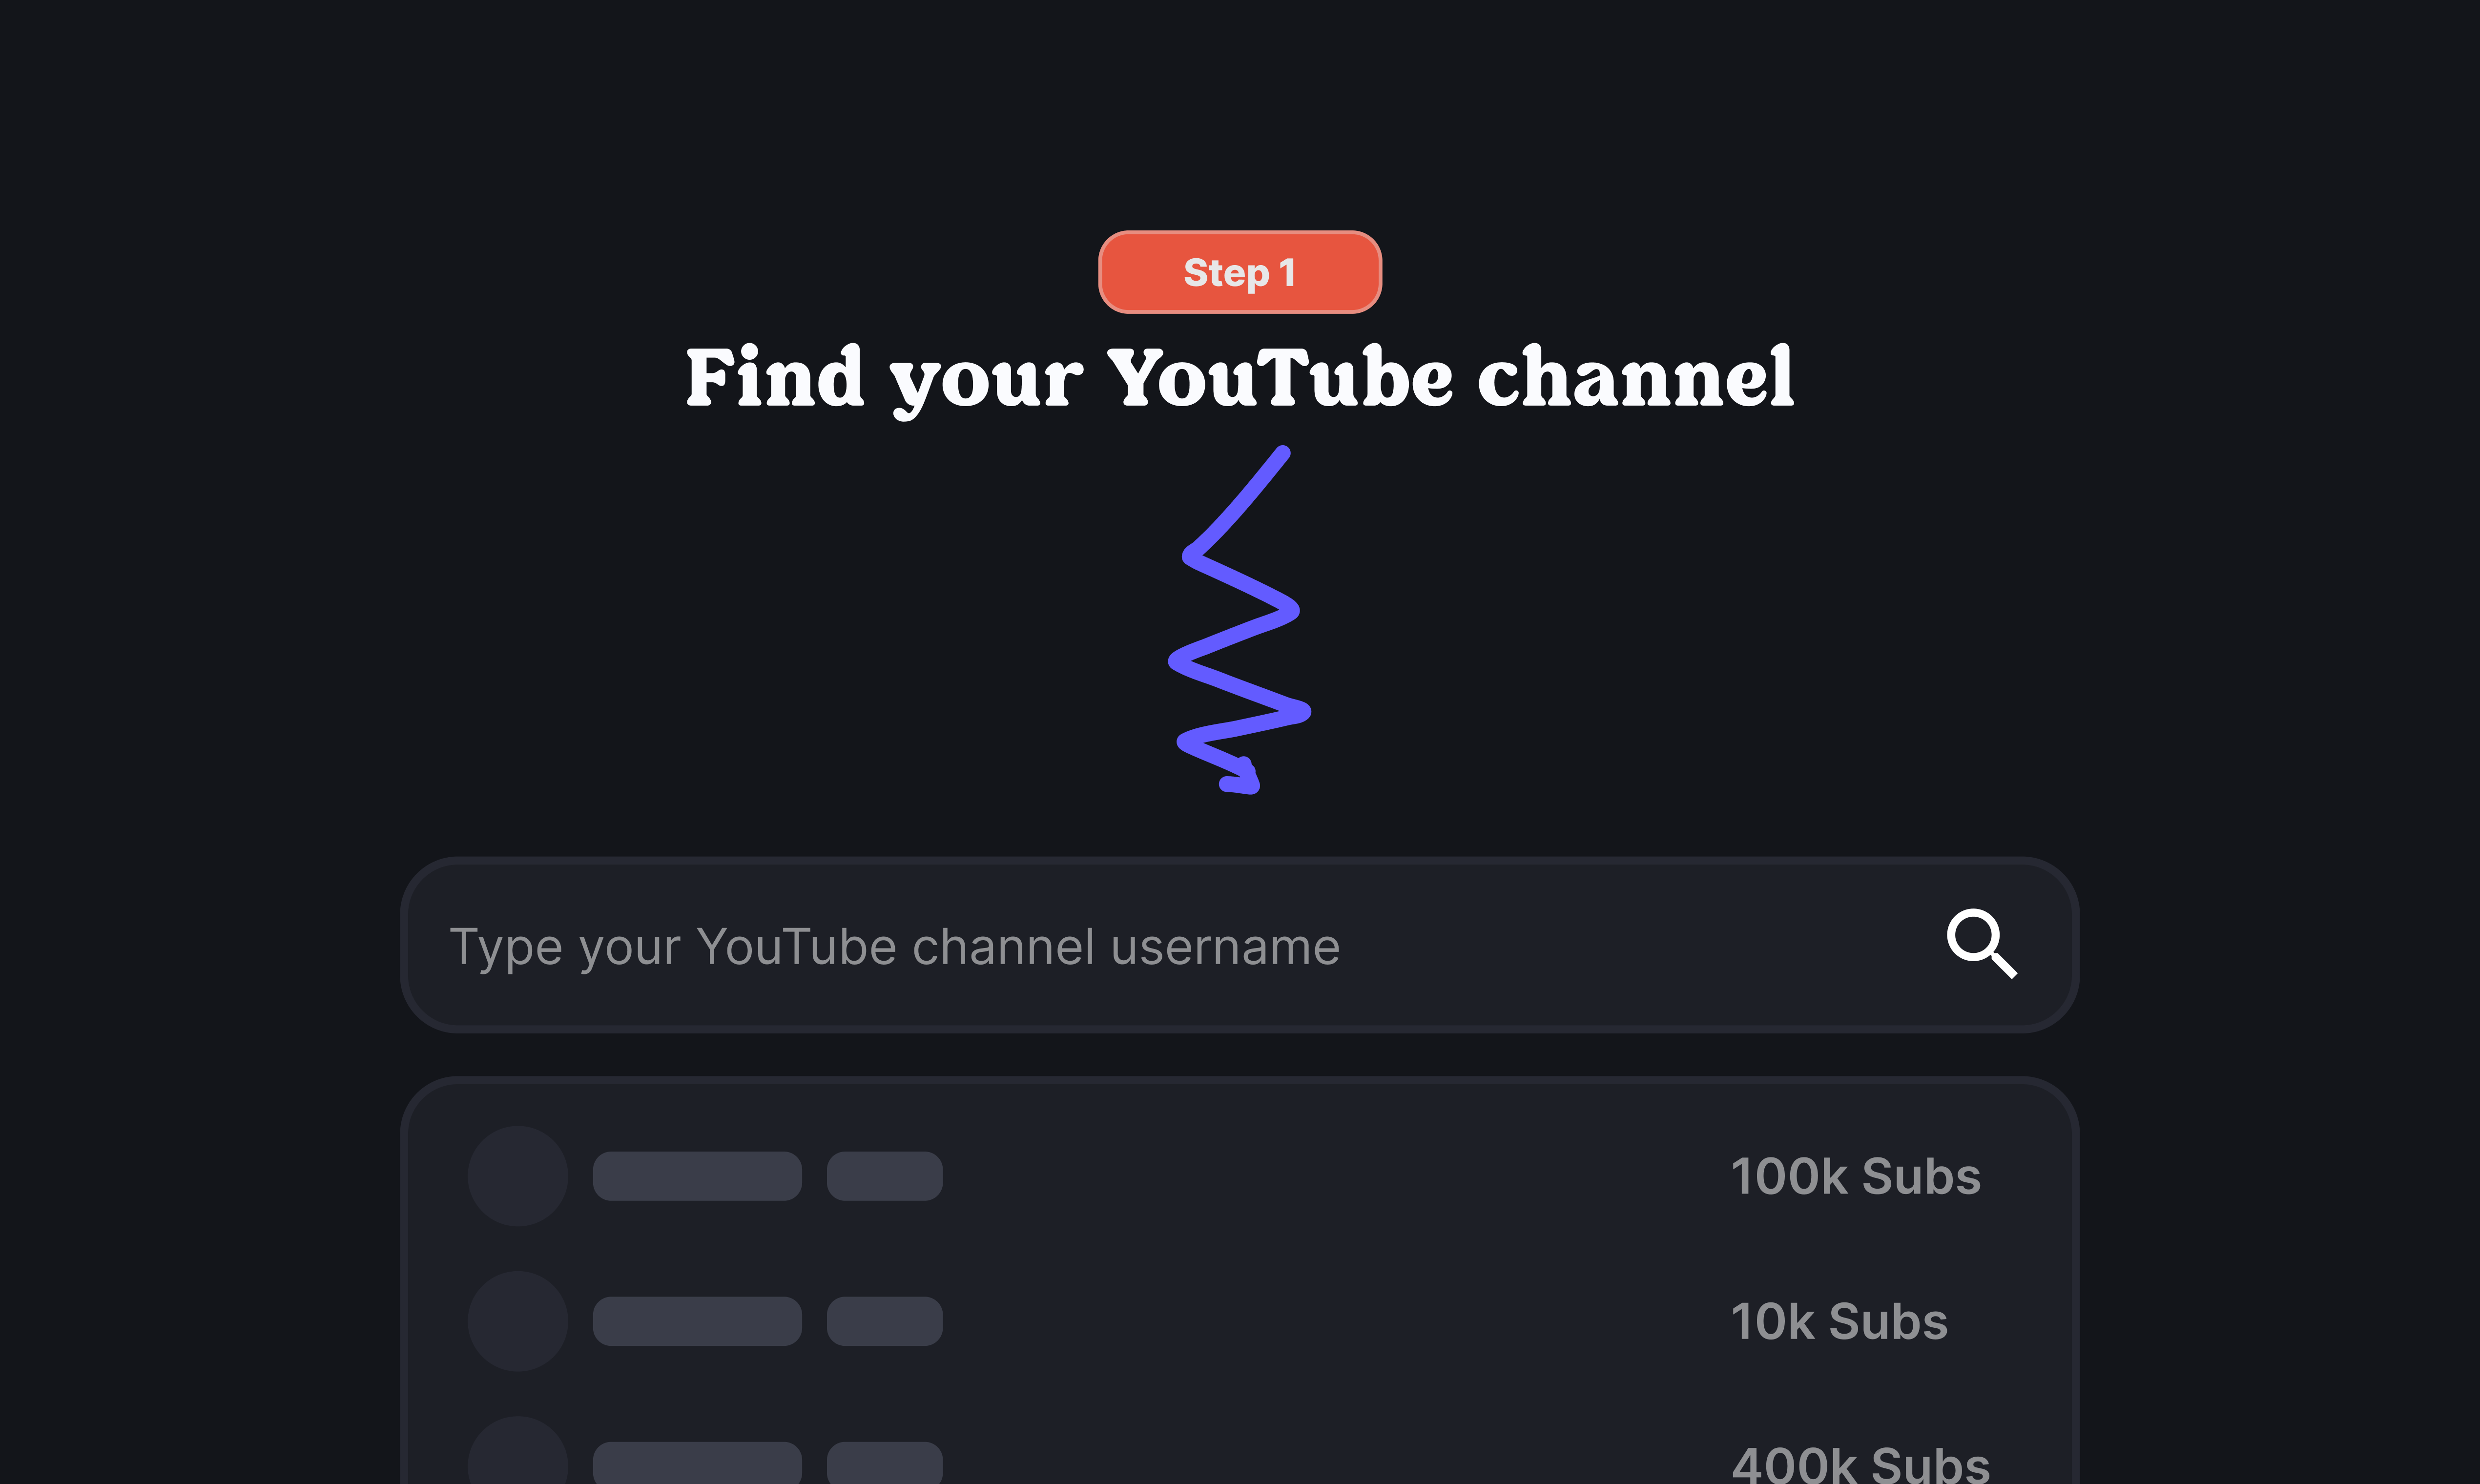Click the short tag placeholder in 10k row

[885, 1321]
